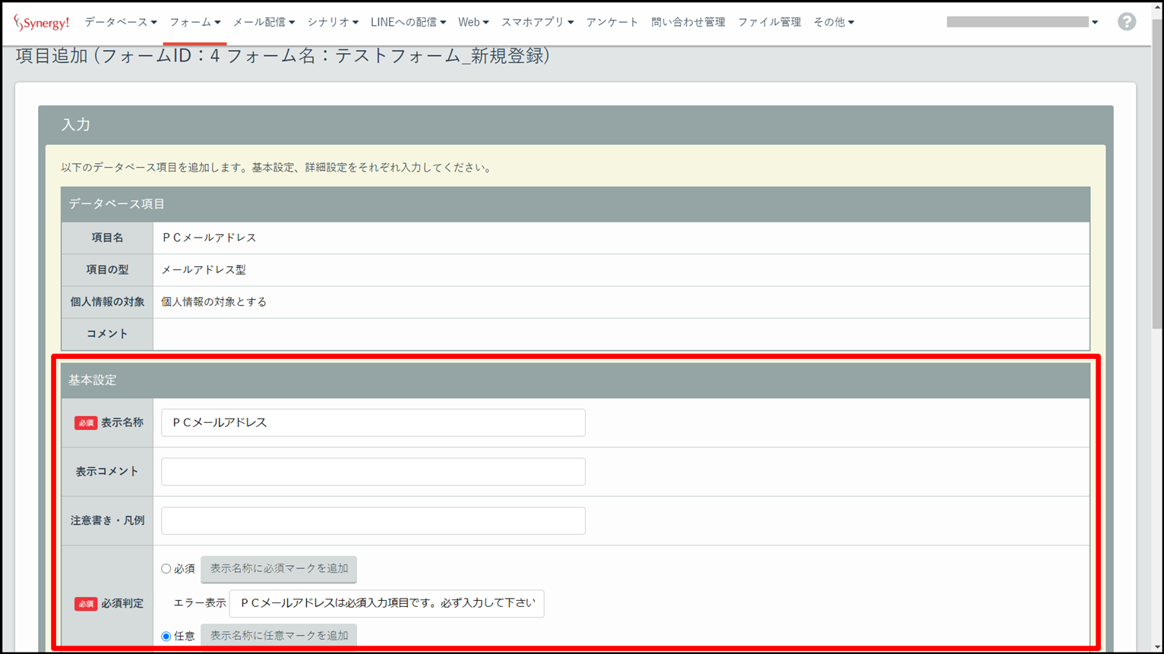Screen dimensions: 1164x654
Task: Click 表示名称に必須マークを追加 button
Action: click(x=279, y=569)
